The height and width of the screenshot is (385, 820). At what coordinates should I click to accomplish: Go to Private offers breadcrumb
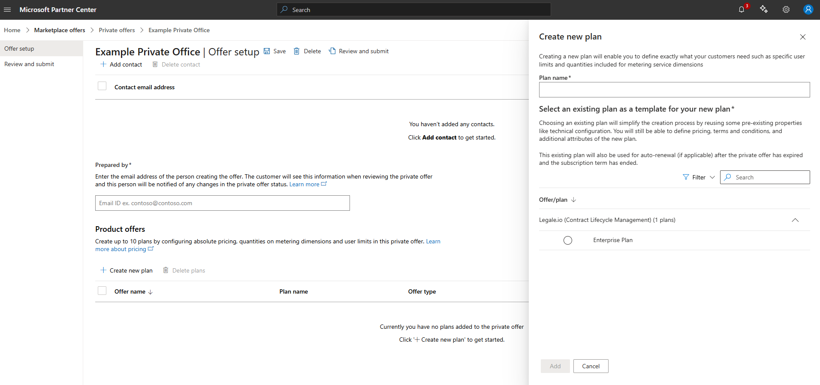click(x=117, y=30)
